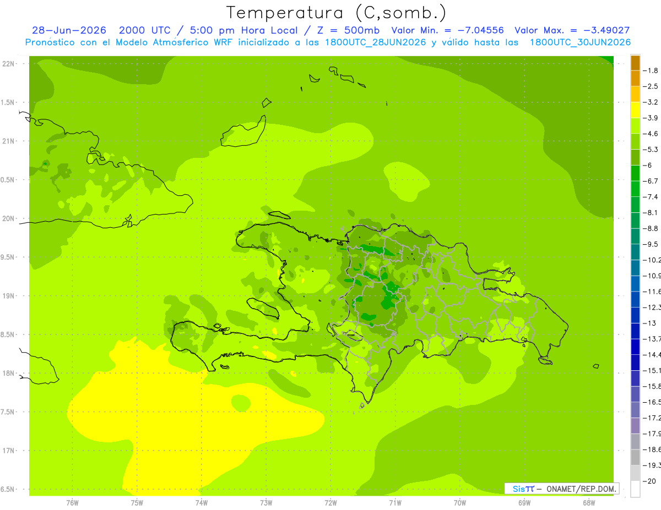661x510 pixels.
Task: Select the '-20' colorbar label
Action: [649, 481]
